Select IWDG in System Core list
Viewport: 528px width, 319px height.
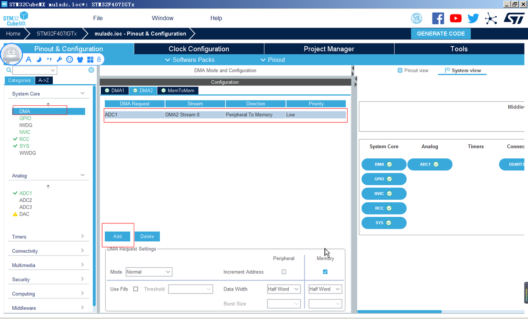tap(26, 125)
